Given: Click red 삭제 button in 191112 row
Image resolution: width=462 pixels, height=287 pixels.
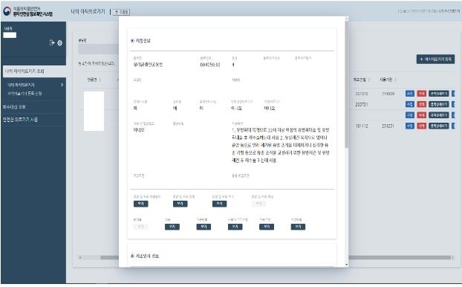Looking at the screenshot, I should [x=421, y=126].
